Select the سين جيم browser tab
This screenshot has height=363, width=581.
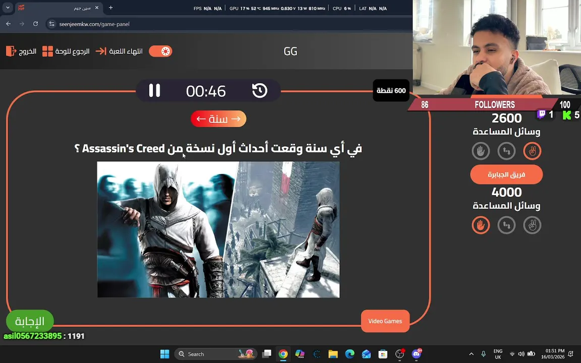[x=59, y=8]
